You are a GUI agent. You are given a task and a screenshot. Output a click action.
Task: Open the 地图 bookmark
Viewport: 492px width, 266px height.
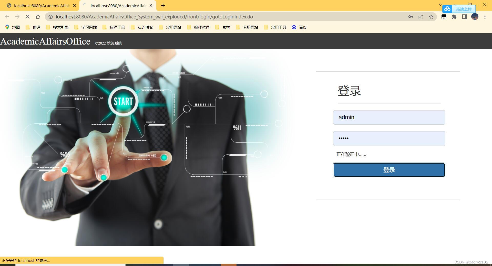pyautogui.click(x=13, y=27)
